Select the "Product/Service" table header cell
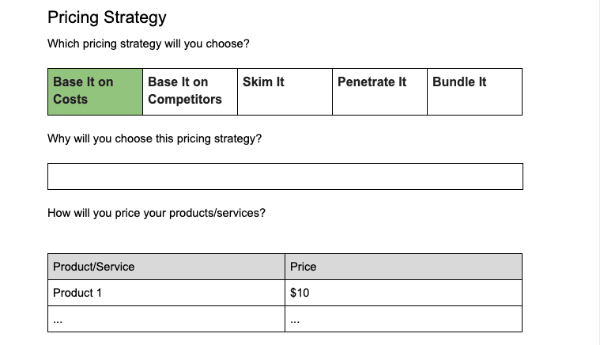600x345 pixels. pyautogui.click(x=166, y=267)
